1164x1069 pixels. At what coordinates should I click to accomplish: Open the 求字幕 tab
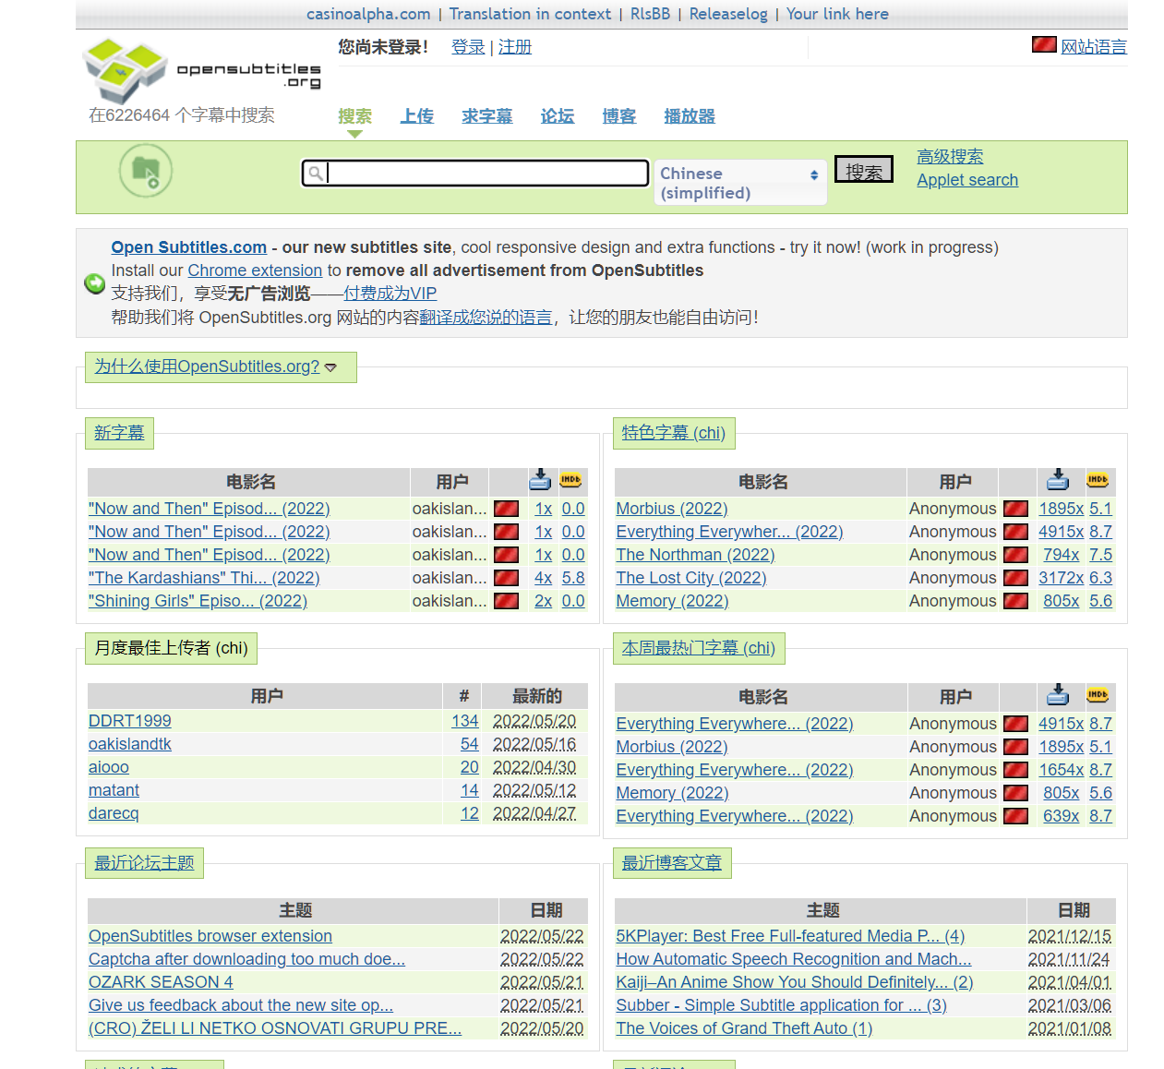(487, 116)
